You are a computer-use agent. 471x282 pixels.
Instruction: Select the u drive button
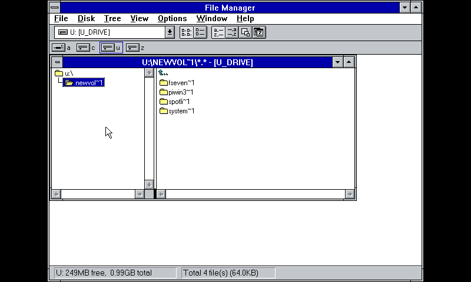point(111,48)
